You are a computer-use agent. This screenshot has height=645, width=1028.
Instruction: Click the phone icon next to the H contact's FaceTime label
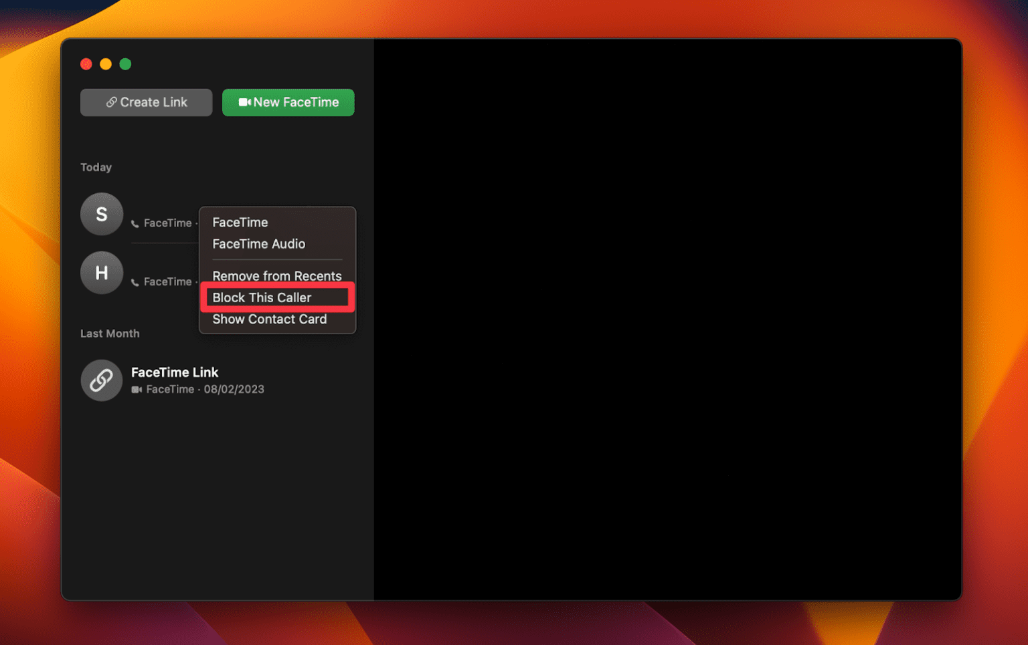pyautogui.click(x=134, y=281)
